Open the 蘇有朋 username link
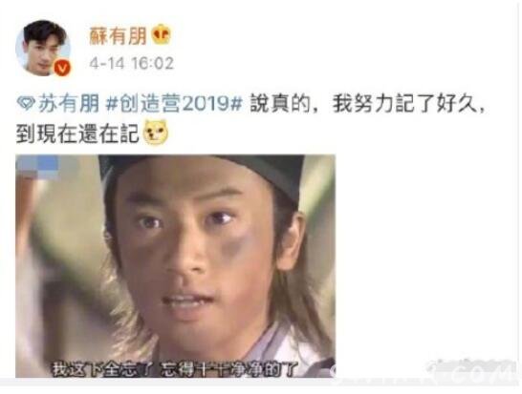Screen dimensions: 522x394 [x=119, y=35]
